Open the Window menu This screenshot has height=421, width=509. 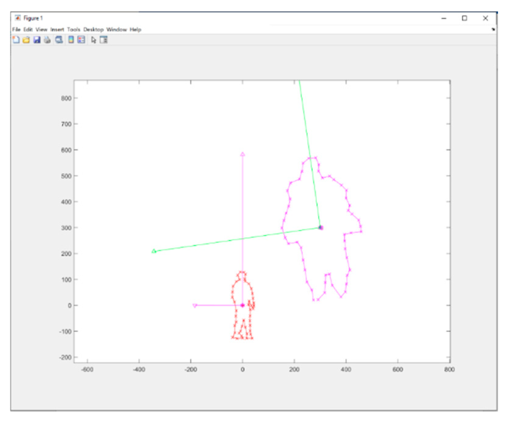coord(116,29)
